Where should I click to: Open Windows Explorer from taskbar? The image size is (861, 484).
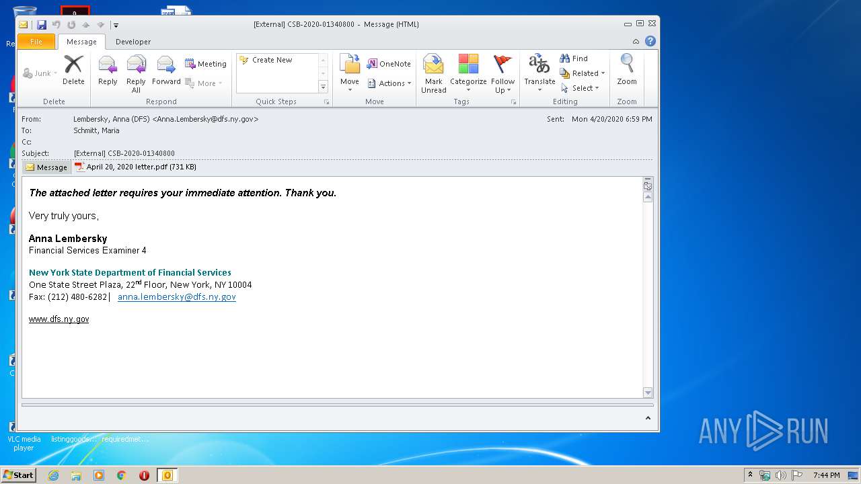76,475
